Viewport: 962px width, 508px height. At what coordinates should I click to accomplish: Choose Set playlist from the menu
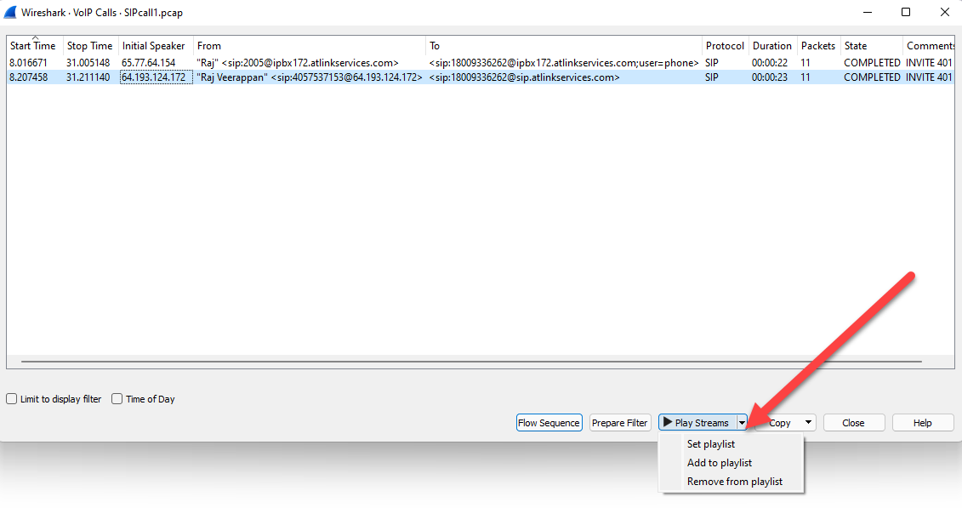(711, 444)
